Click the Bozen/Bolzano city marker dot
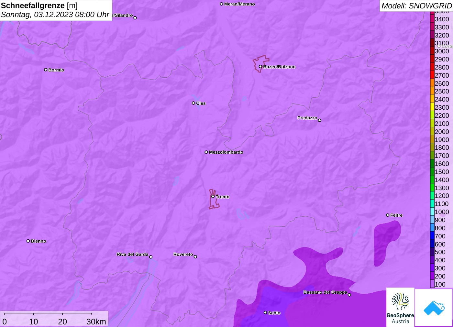The width and height of the screenshot is (453, 327). click(260, 67)
